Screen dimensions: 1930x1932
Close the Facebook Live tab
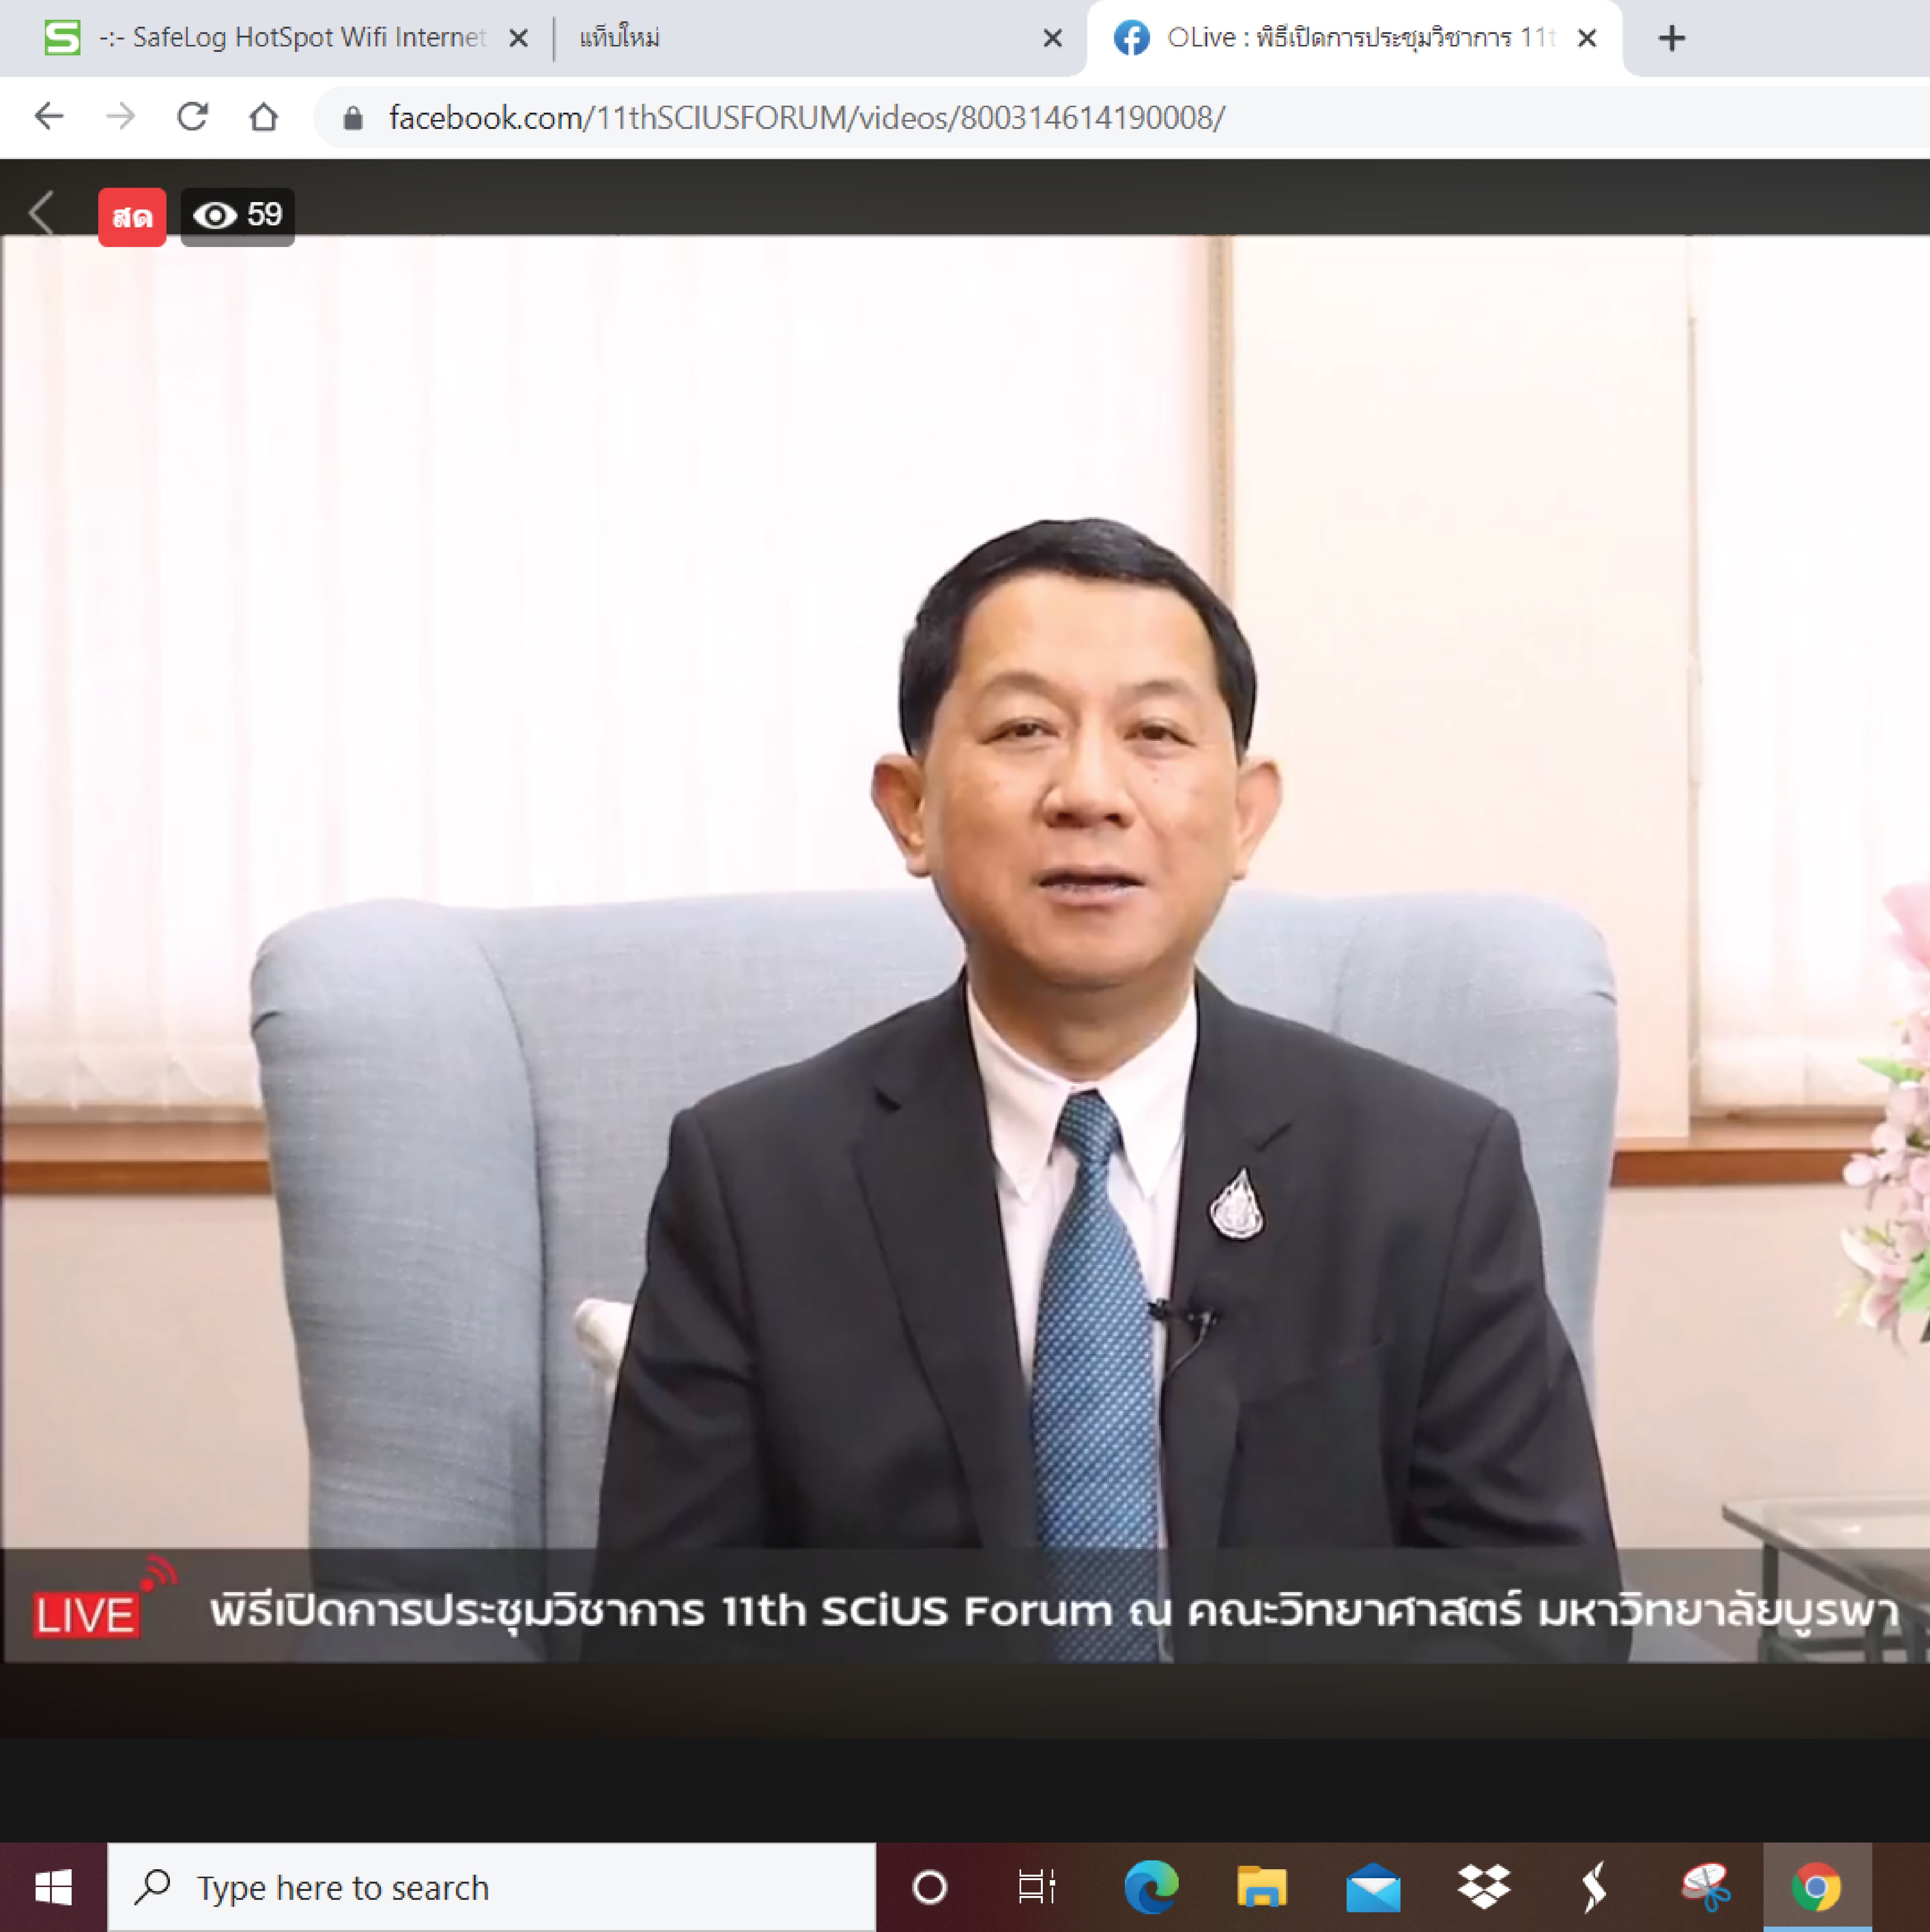click(1587, 38)
